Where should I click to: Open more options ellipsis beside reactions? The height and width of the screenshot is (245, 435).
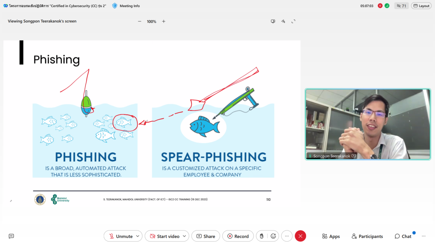[x=287, y=236]
